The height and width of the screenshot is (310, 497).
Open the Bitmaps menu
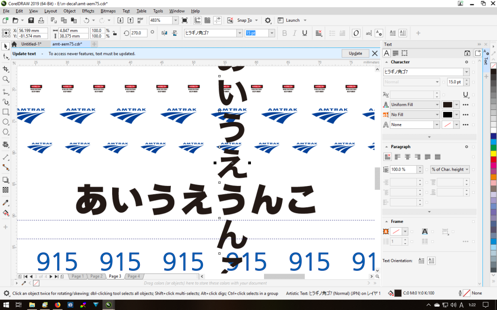click(108, 11)
